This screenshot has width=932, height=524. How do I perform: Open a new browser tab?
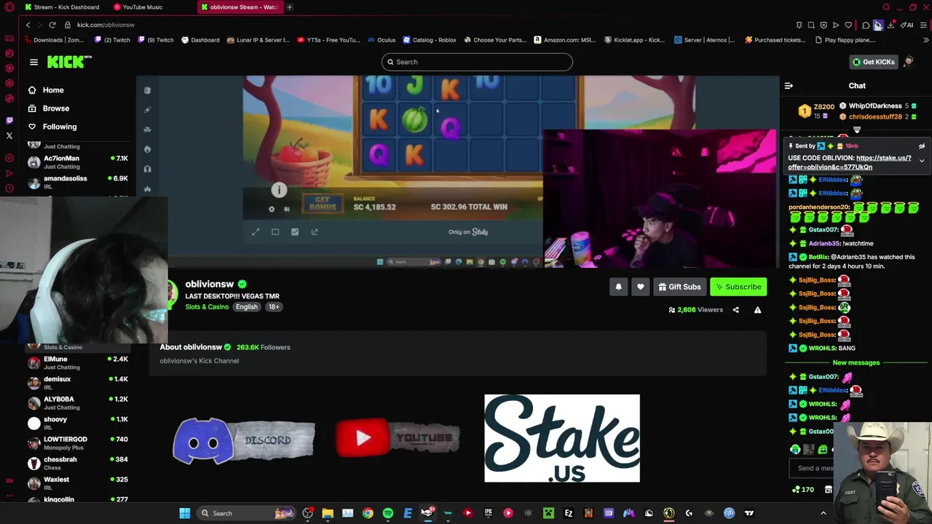(x=289, y=7)
